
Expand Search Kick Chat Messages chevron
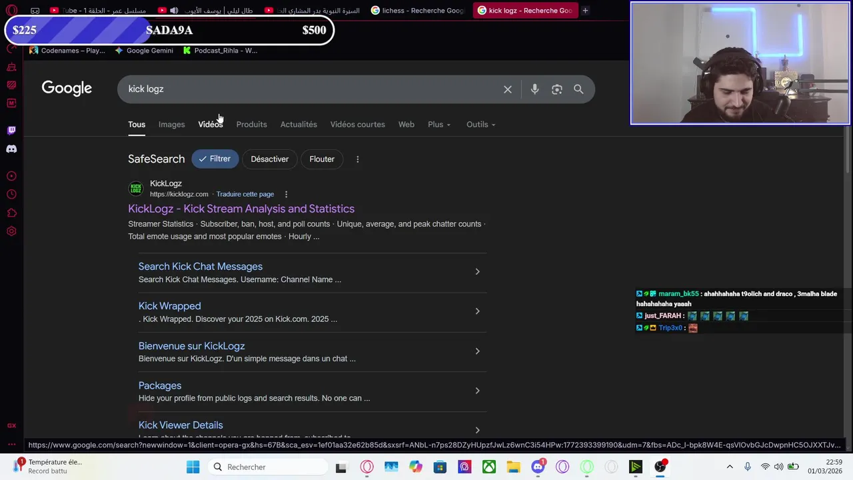(477, 271)
